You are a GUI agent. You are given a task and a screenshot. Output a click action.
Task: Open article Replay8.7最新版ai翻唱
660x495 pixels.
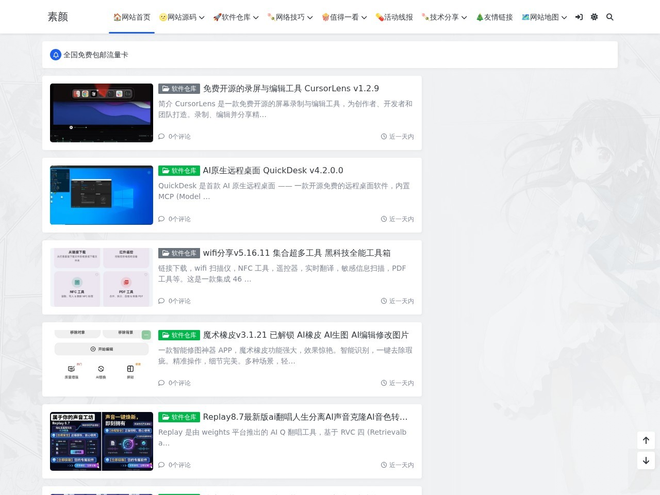(x=305, y=417)
